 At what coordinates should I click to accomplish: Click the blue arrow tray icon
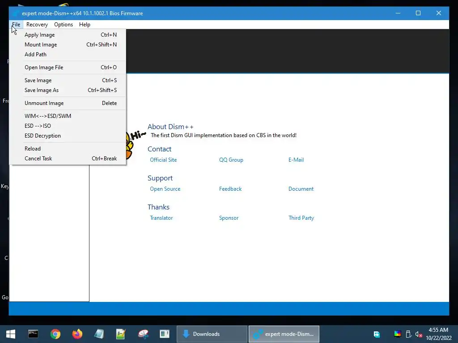pyautogui.click(x=377, y=334)
